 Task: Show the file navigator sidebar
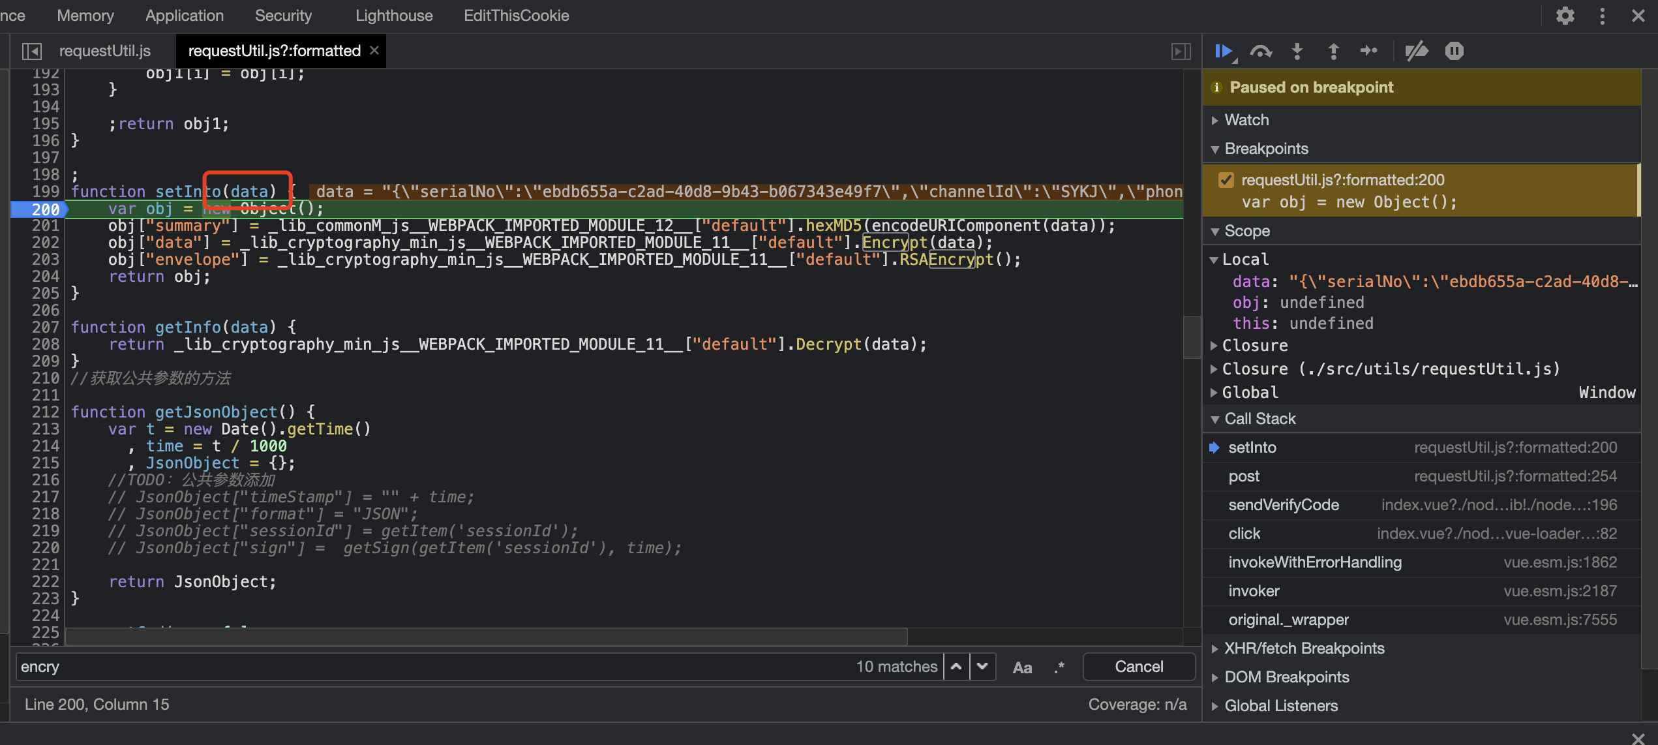point(31,51)
